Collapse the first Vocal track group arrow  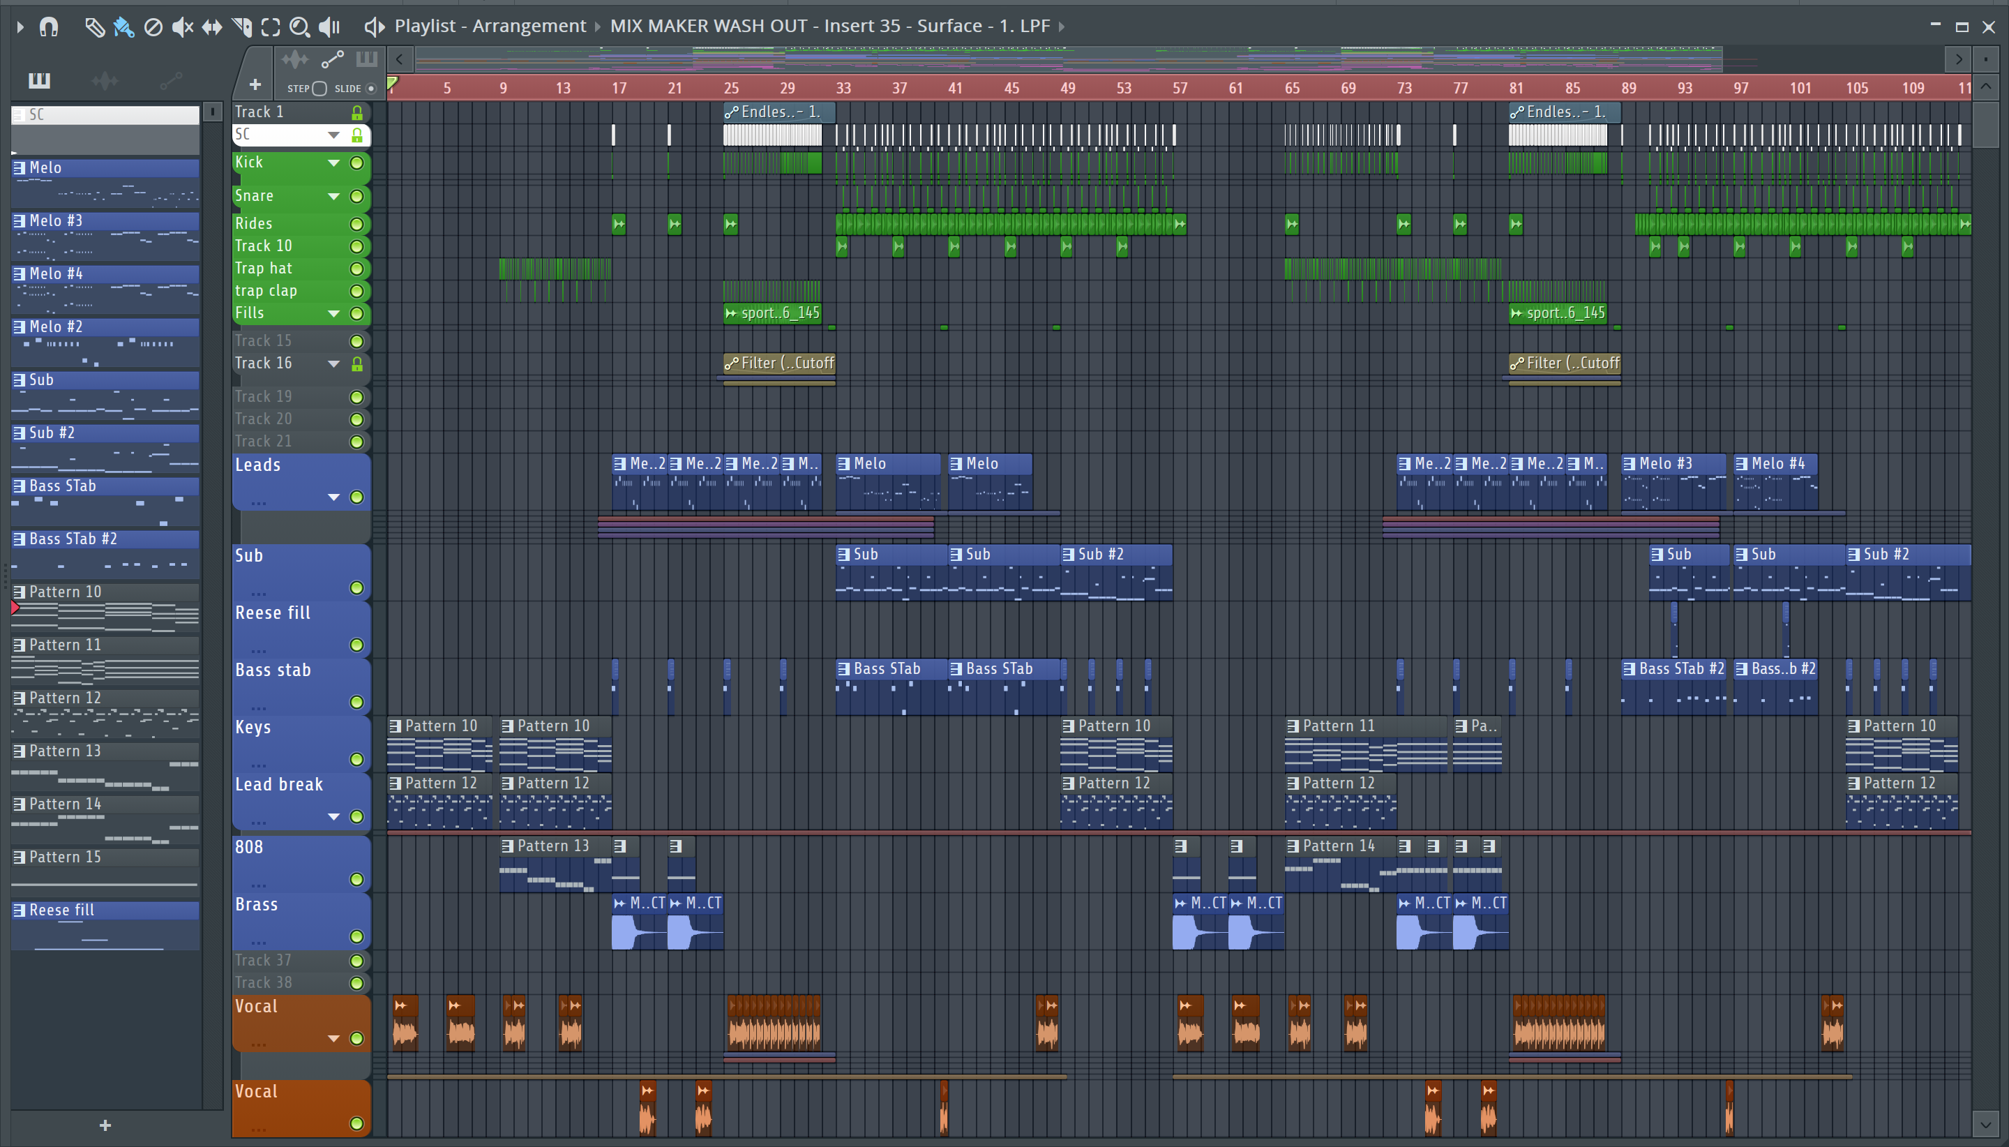334,1038
